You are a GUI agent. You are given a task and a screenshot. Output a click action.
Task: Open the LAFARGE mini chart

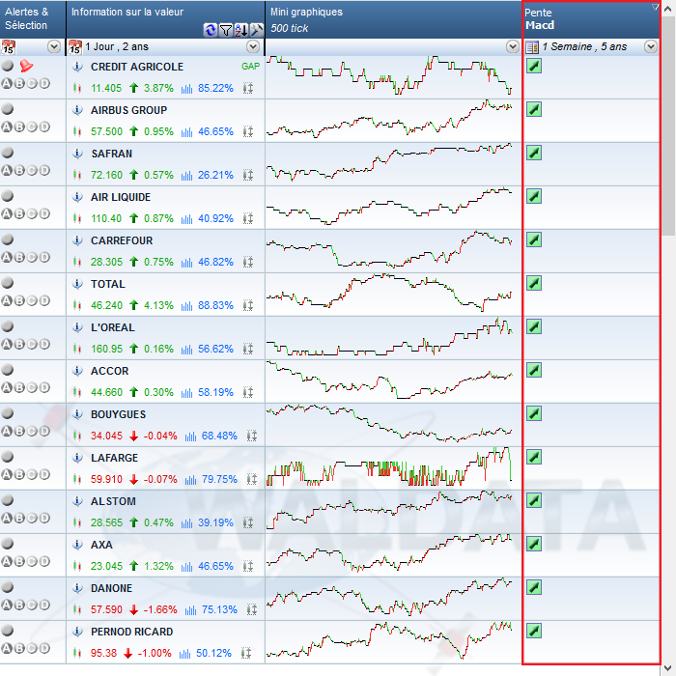click(x=389, y=466)
